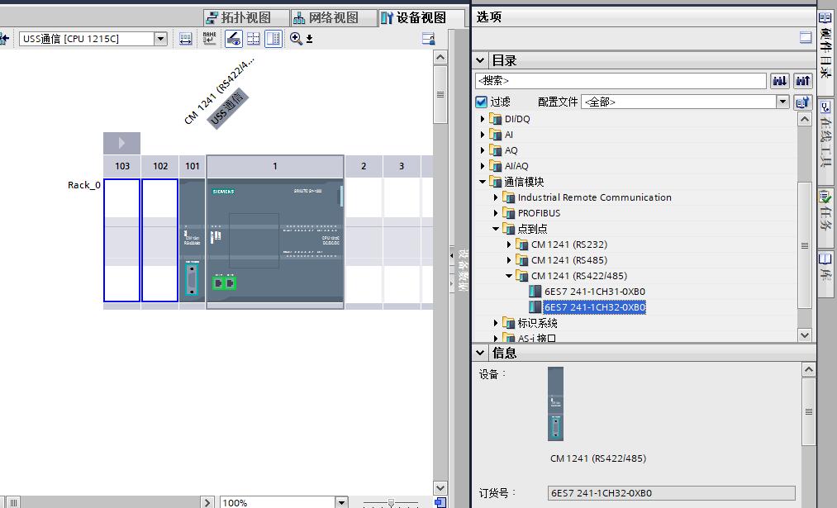
Task: Select the 点到点 folder
Action: coord(532,229)
